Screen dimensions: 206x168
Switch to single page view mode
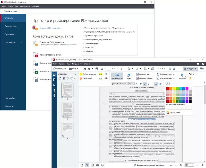(x=82, y=165)
